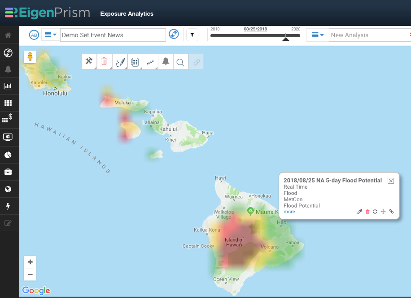Click the red trash map toolbar icon
The height and width of the screenshot is (298, 411).
[x=105, y=61]
